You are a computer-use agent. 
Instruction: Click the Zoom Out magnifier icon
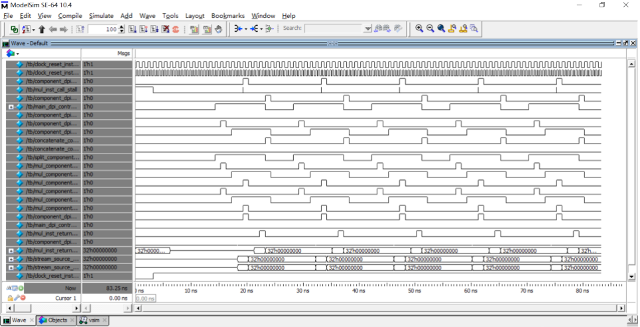[430, 28]
